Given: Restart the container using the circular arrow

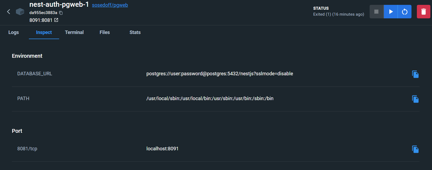Looking at the screenshot, I should coord(405,12).
